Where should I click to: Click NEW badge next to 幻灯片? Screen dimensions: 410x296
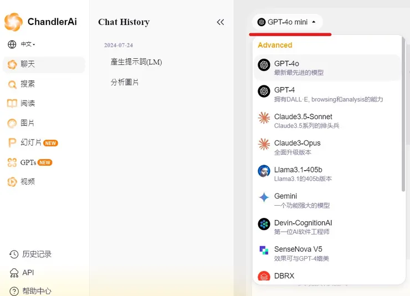coord(50,143)
